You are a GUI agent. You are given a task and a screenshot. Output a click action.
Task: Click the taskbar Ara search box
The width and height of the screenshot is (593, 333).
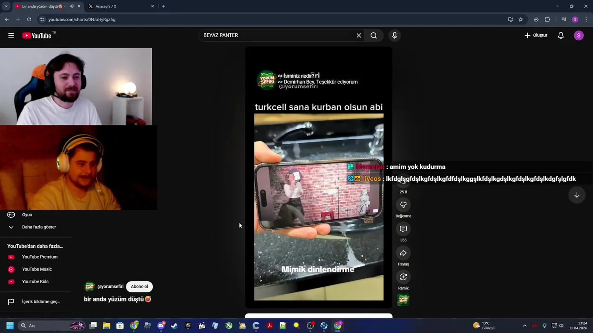(x=52, y=326)
